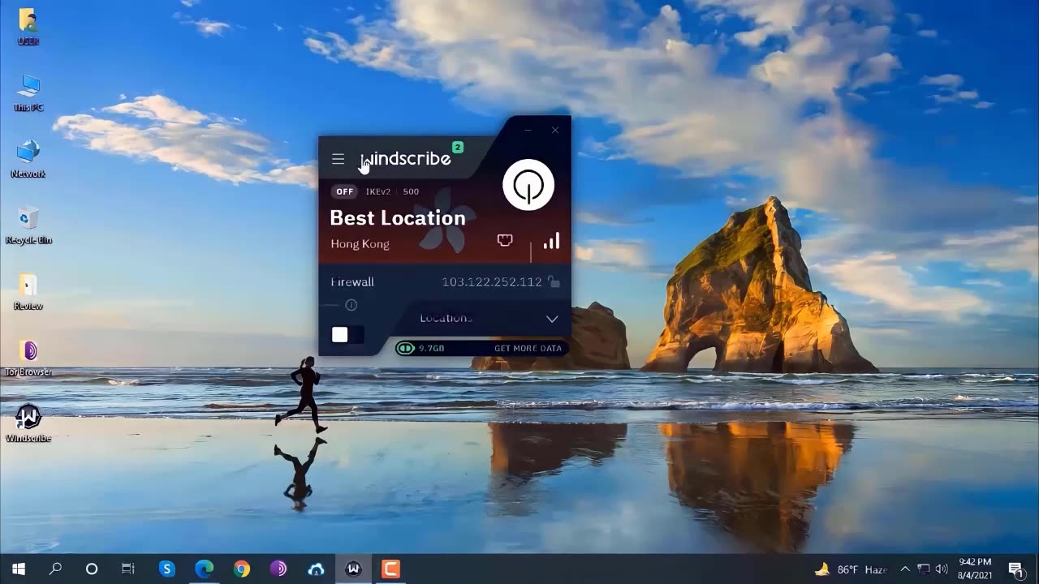Select the Network desktop icon
Screen dimensions: 1039x584
28,159
